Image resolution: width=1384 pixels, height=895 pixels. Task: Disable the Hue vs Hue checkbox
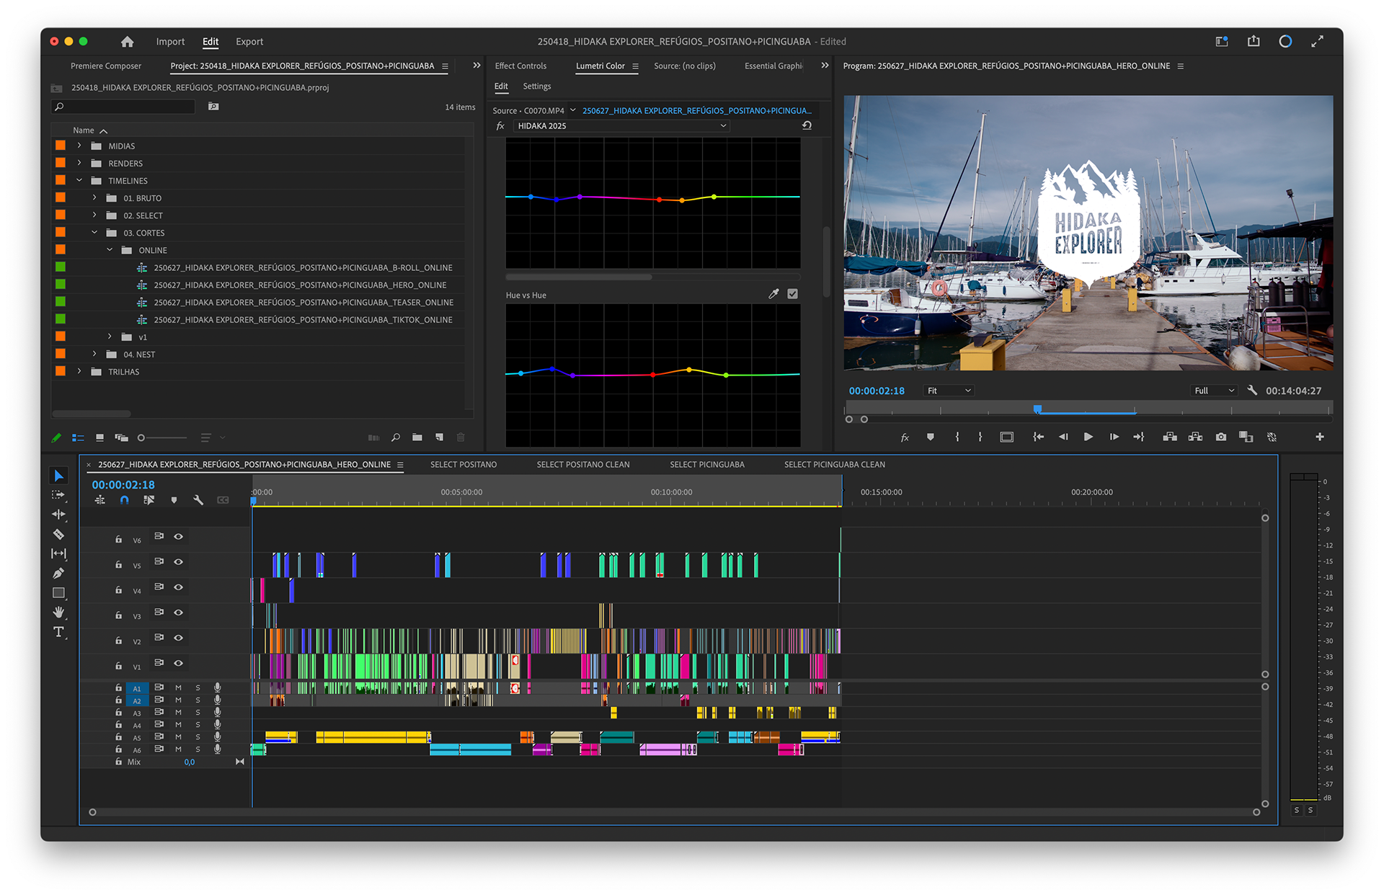[x=792, y=294]
